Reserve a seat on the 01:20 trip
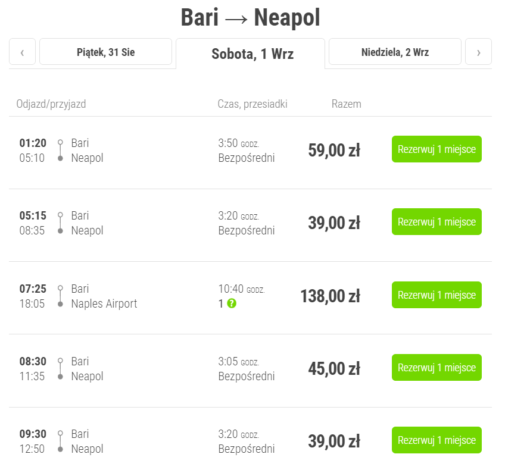Viewport: 505px width, 476px height. click(x=437, y=149)
